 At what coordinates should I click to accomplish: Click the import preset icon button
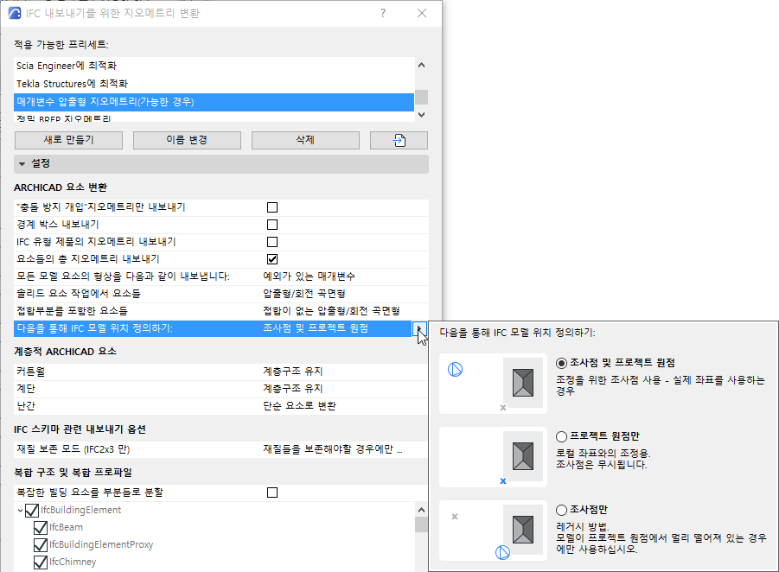(x=399, y=141)
